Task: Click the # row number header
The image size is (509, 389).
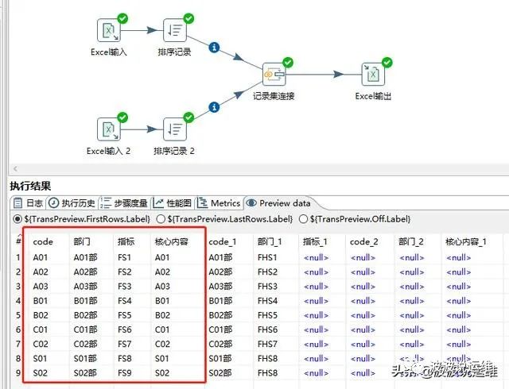Action: [18, 241]
